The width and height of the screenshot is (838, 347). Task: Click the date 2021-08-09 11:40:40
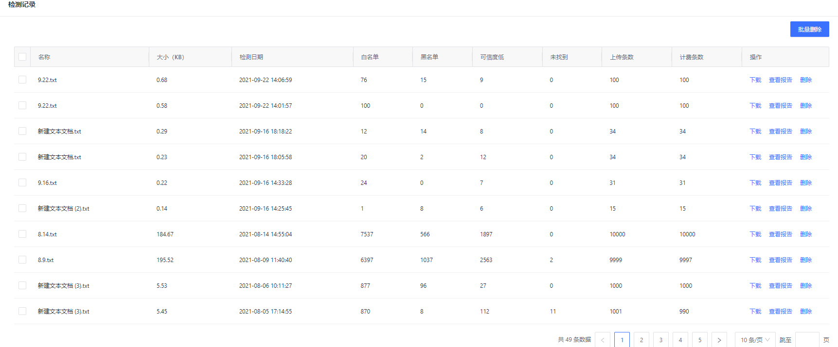pyautogui.click(x=266, y=260)
